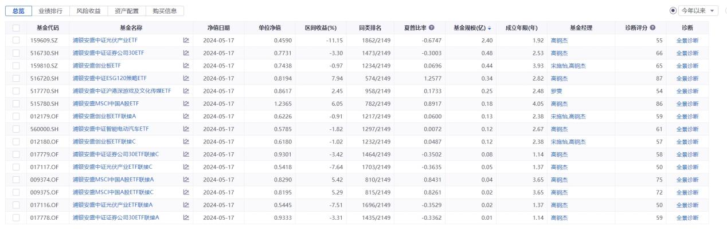The width and height of the screenshot is (727, 230).
Task: Check the box for 159810.SZ row
Action: point(15,66)
